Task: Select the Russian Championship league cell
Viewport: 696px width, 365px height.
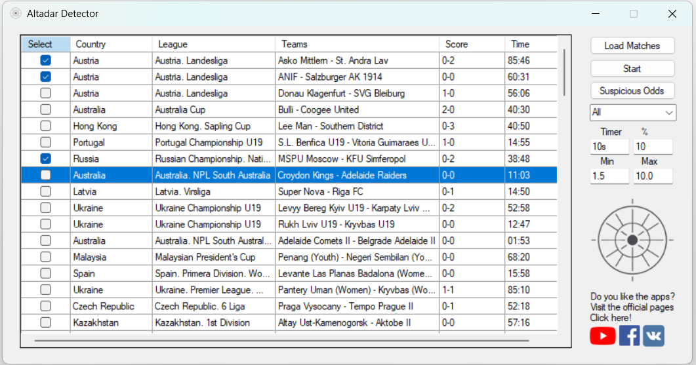Action: (x=213, y=159)
